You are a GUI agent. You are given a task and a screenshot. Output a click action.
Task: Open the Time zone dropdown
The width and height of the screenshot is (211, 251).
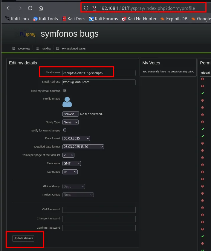click(x=71, y=163)
